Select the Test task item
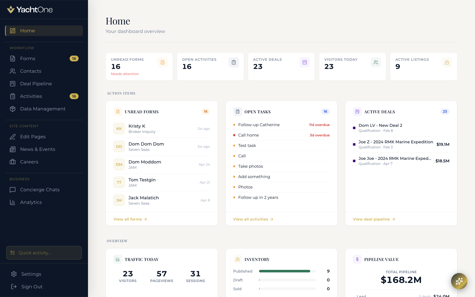Viewport: 475px width, 297px height. [x=281, y=145]
